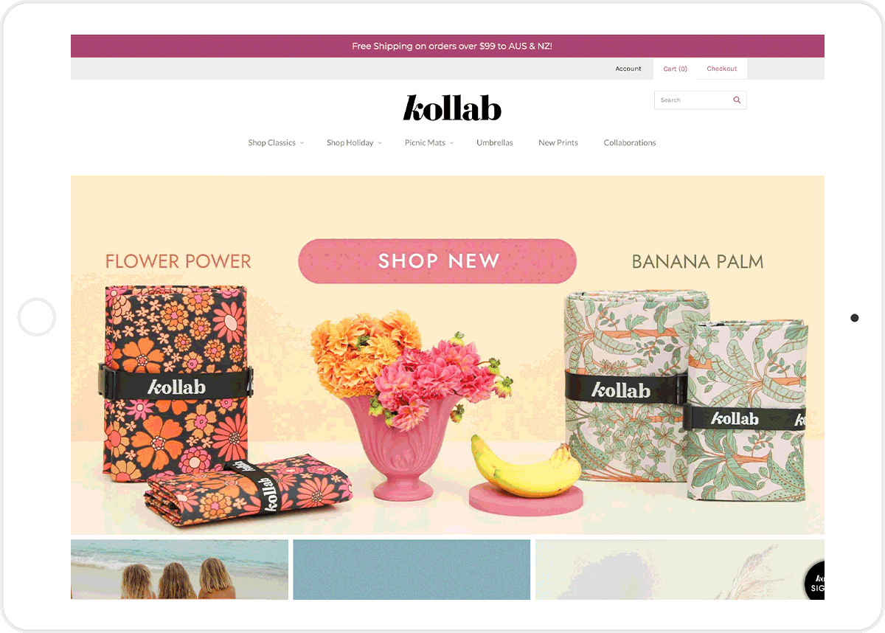The image size is (885, 633).
Task: Open the New Prints menu item
Action: click(558, 143)
